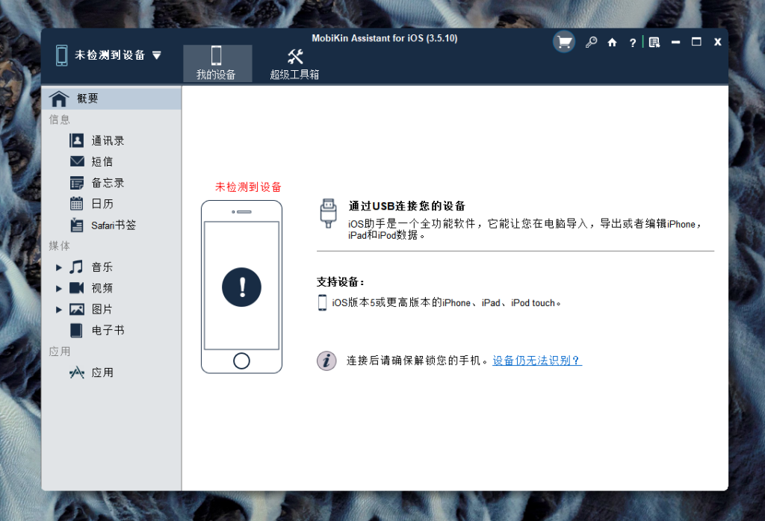Open Safari书签 bookmarks item

[113, 225]
